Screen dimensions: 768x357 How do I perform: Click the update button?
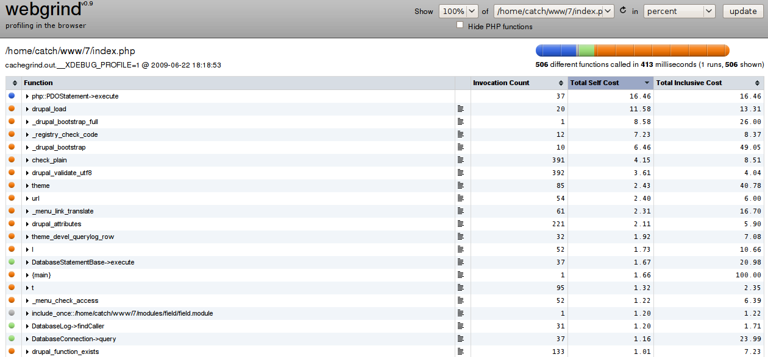(x=743, y=11)
